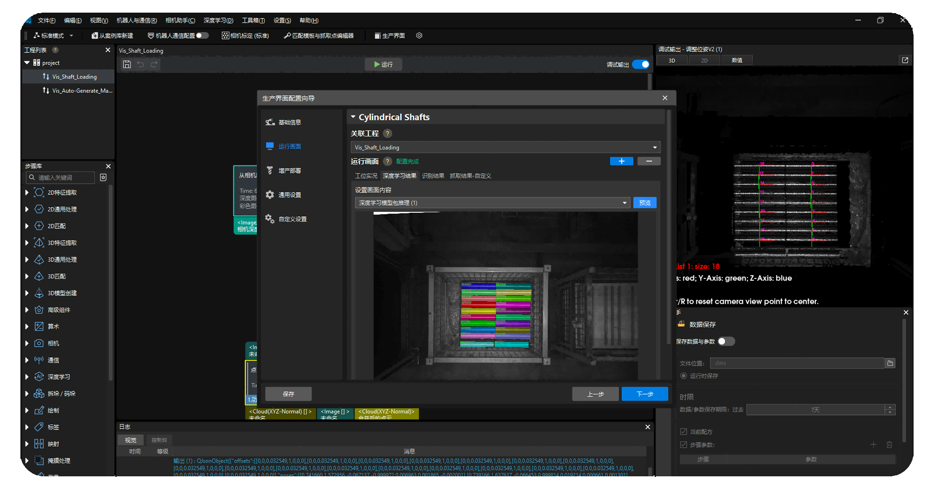Image resolution: width=933 pixels, height=487 pixels.
Task: Click the 高级组件 category icon
Action: coord(39,310)
